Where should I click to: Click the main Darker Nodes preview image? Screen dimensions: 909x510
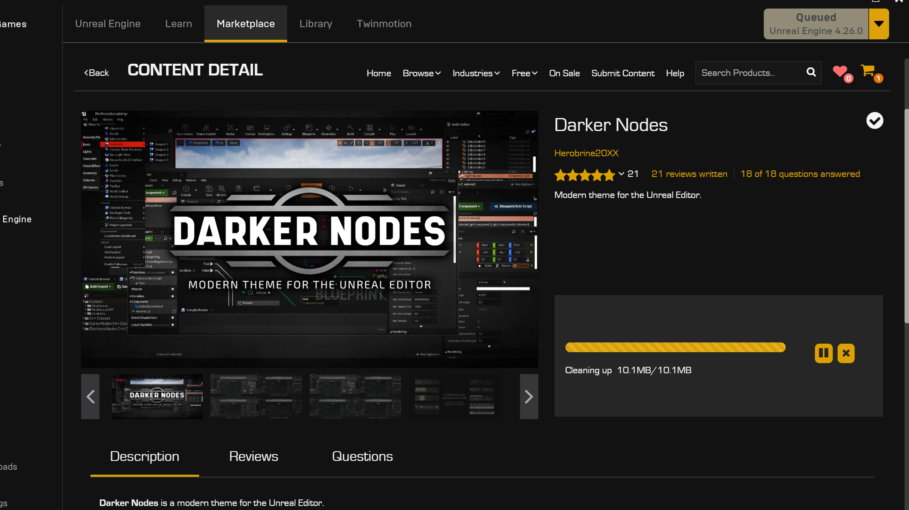(x=309, y=239)
